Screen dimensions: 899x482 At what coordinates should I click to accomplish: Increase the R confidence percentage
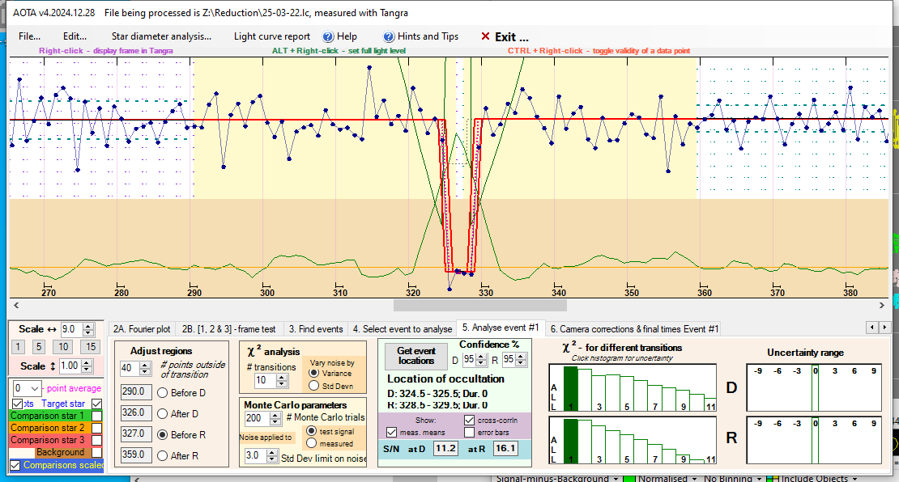tap(521, 357)
